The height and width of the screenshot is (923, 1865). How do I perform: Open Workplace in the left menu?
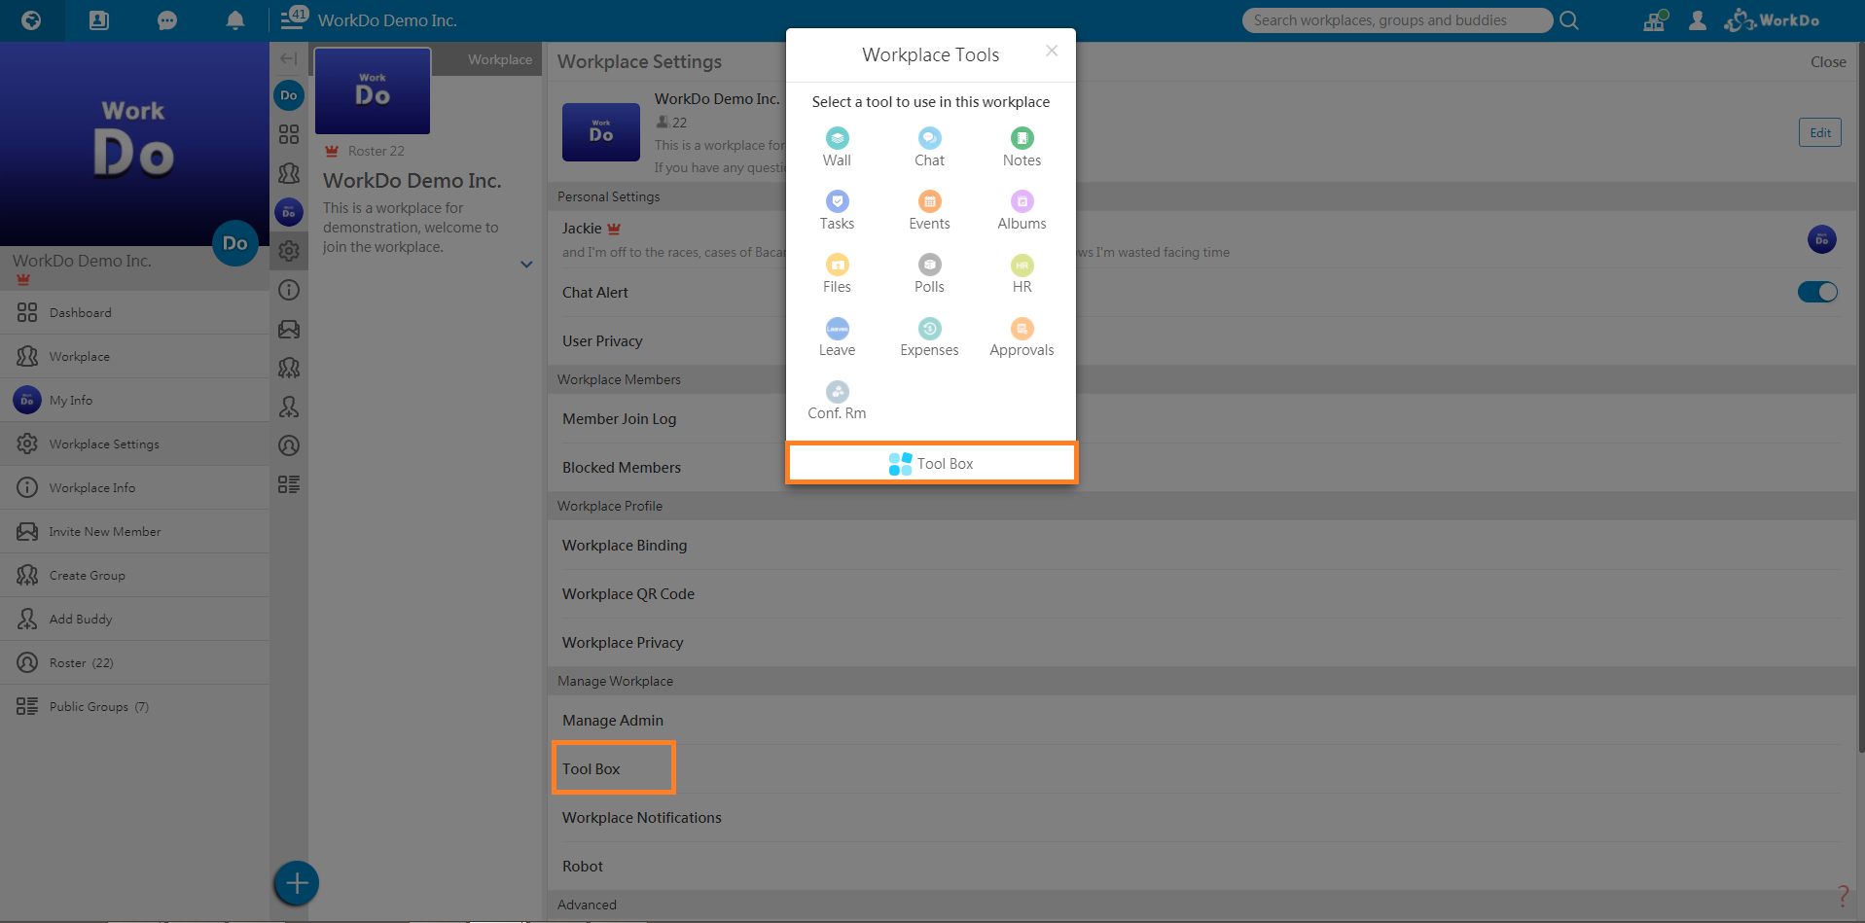(x=134, y=356)
